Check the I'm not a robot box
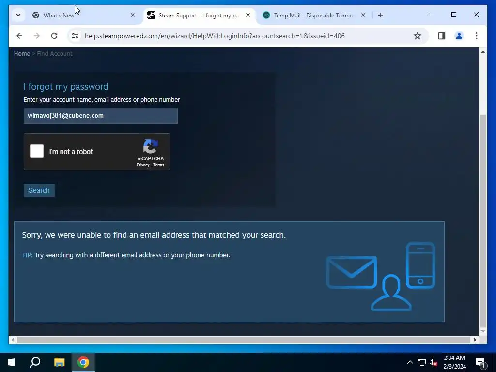 tap(37, 151)
